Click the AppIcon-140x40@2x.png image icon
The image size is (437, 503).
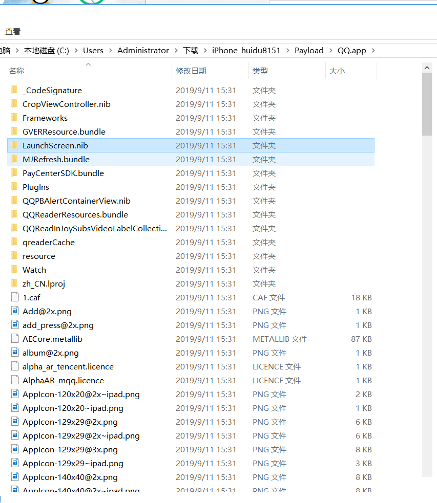click(15, 477)
